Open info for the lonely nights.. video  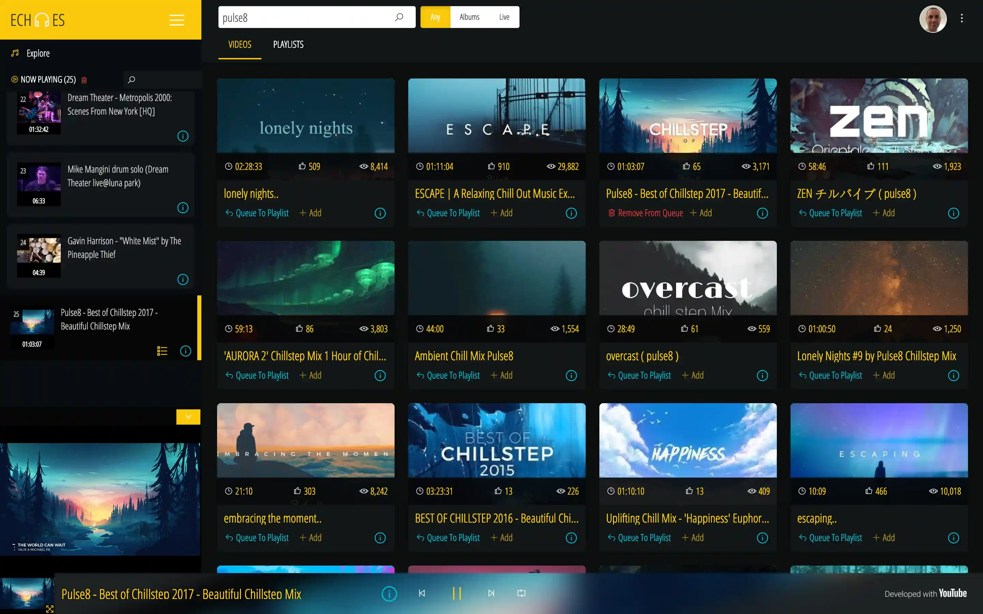380,213
